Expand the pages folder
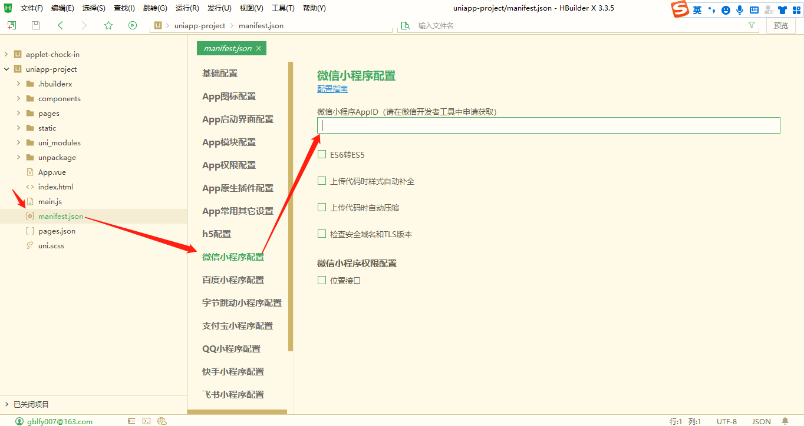This screenshot has width=804, height=426. [19, 113]
